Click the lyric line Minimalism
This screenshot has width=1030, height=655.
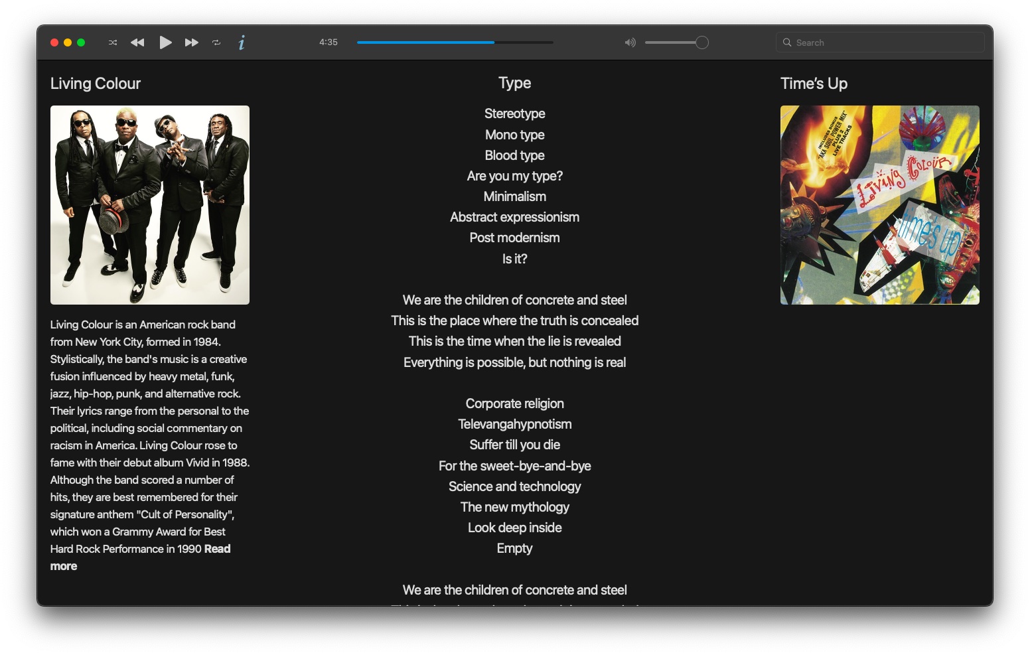pyautogui.click(x=515, y=196)
